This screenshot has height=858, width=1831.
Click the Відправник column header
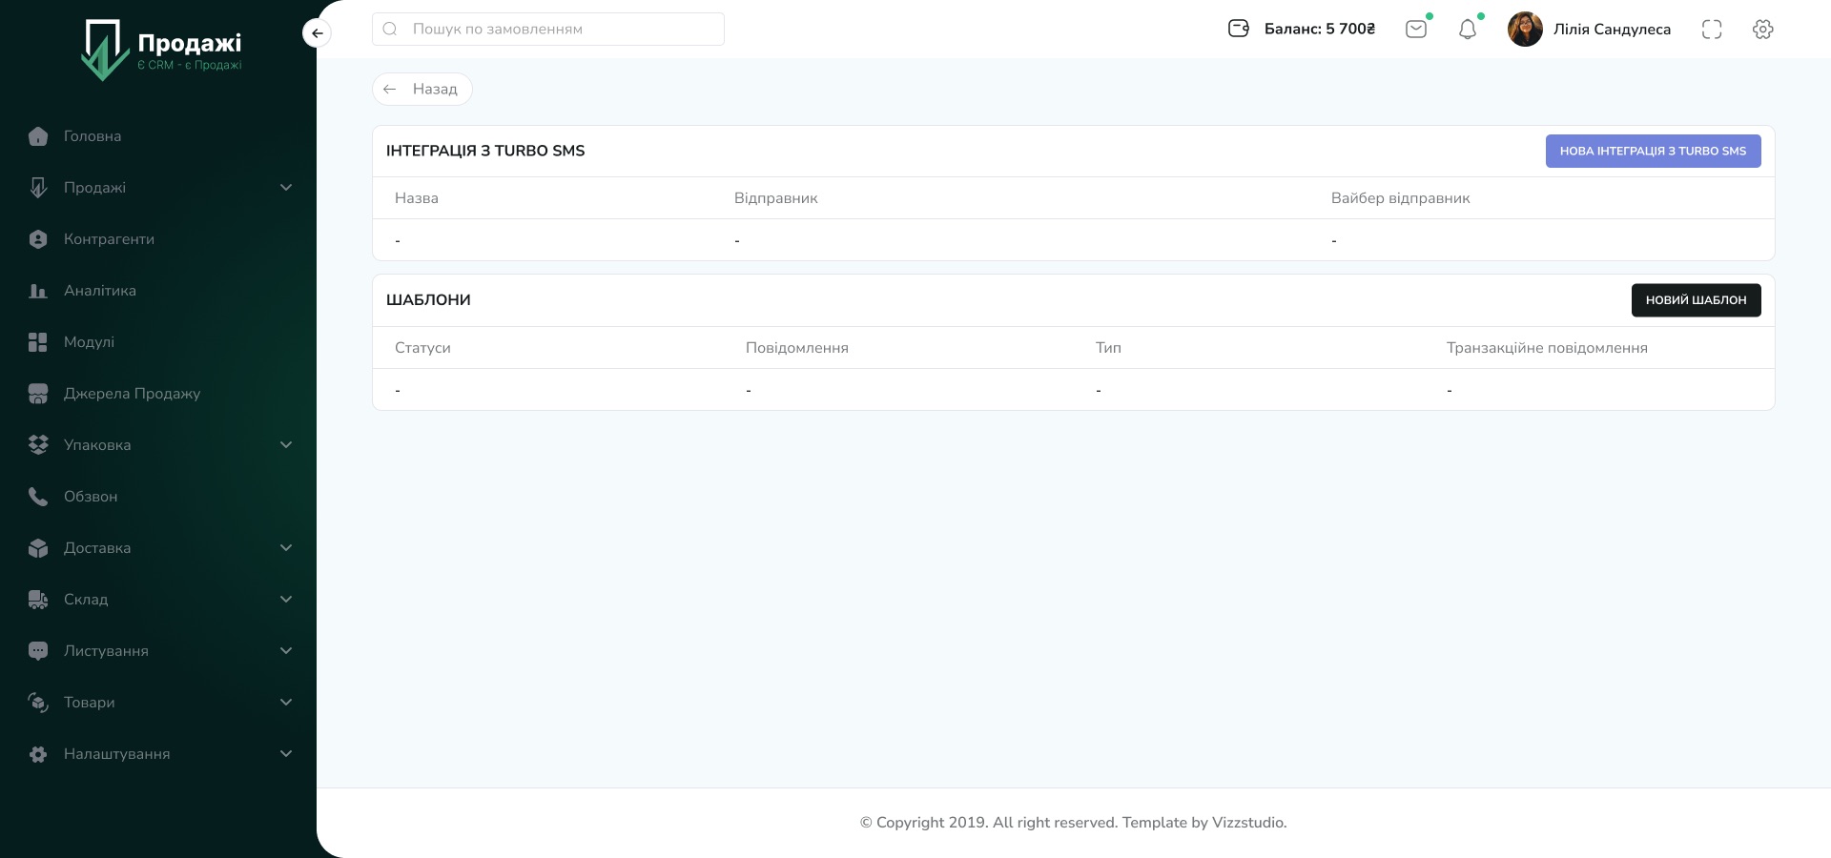click(x=776, y=198)
